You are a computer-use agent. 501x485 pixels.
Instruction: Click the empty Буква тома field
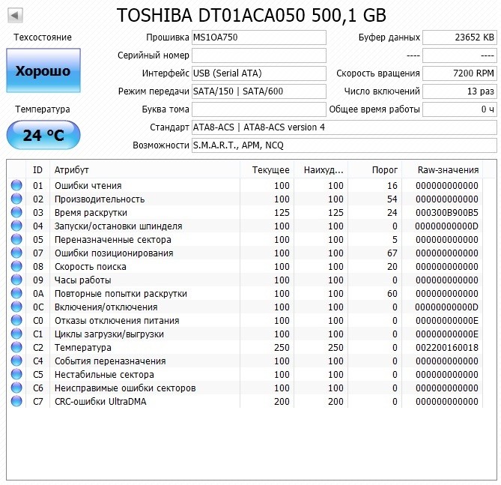[x=259, y=109]
